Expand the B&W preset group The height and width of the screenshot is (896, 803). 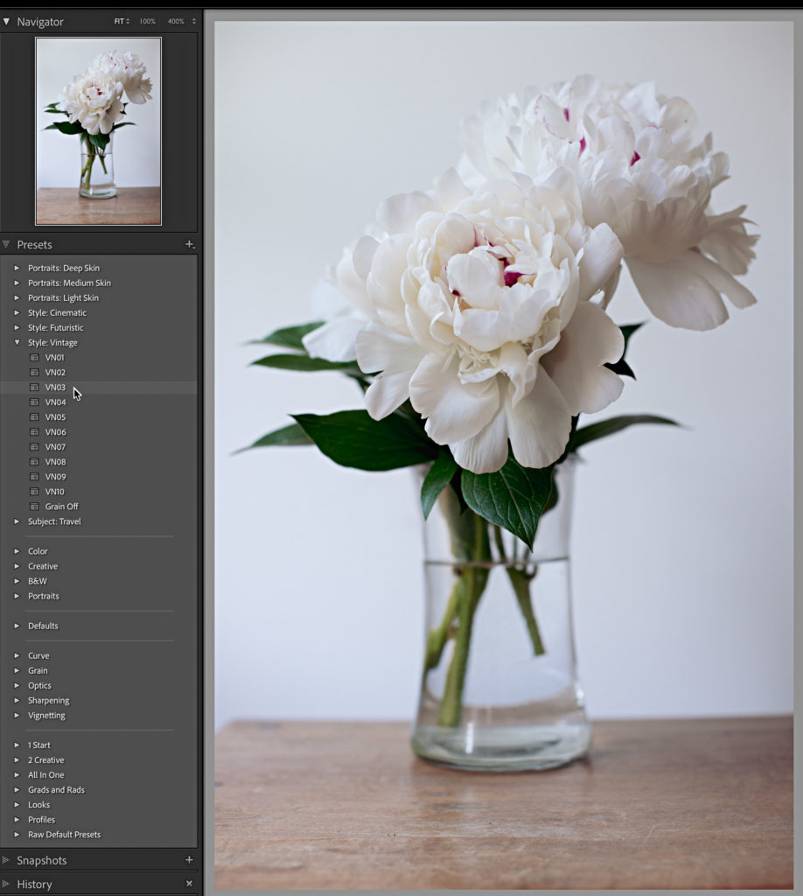tap(17, 581)
